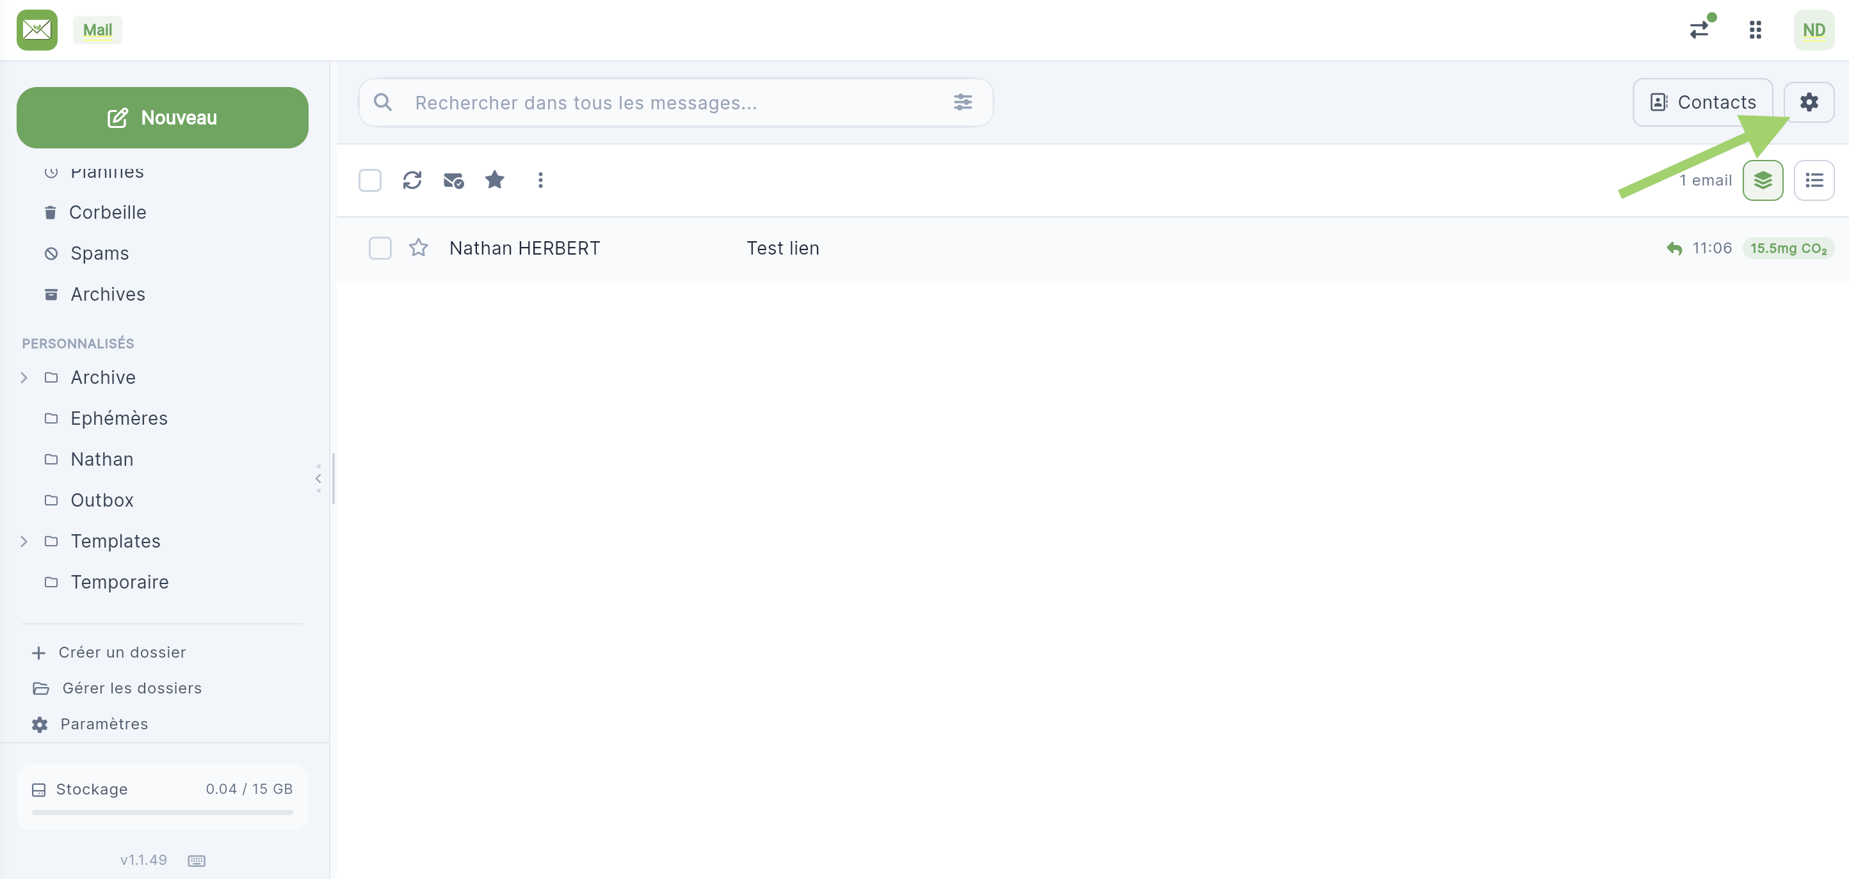Expand the Archive folder tree
Viewport: 1849px width, 879px height.
point(24,378)
